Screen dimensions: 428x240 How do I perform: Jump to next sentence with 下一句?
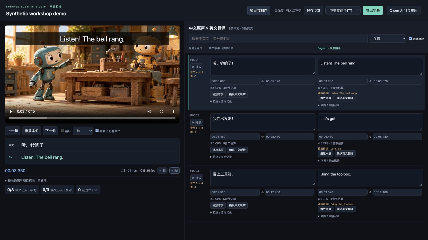pos(50,131)
